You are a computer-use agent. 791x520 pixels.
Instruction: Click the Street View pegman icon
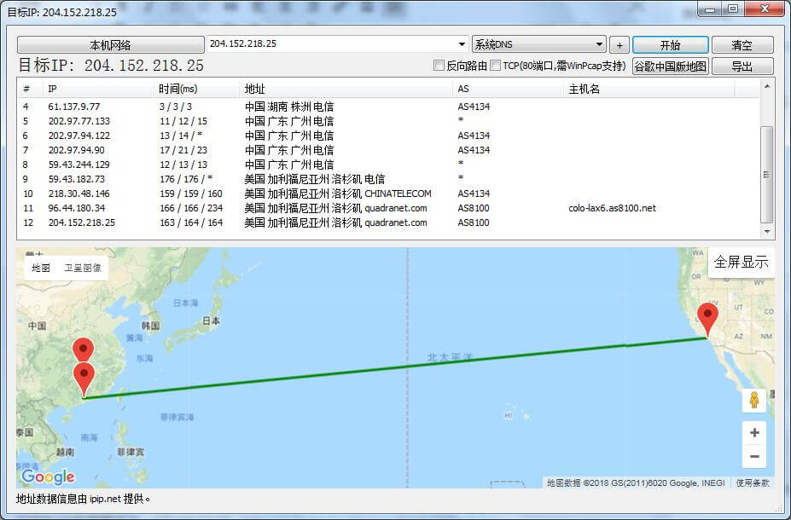click(754, 400)
